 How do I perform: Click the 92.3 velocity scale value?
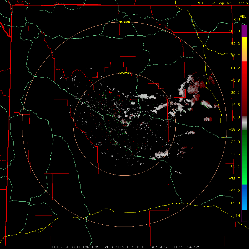coord(235,43)
